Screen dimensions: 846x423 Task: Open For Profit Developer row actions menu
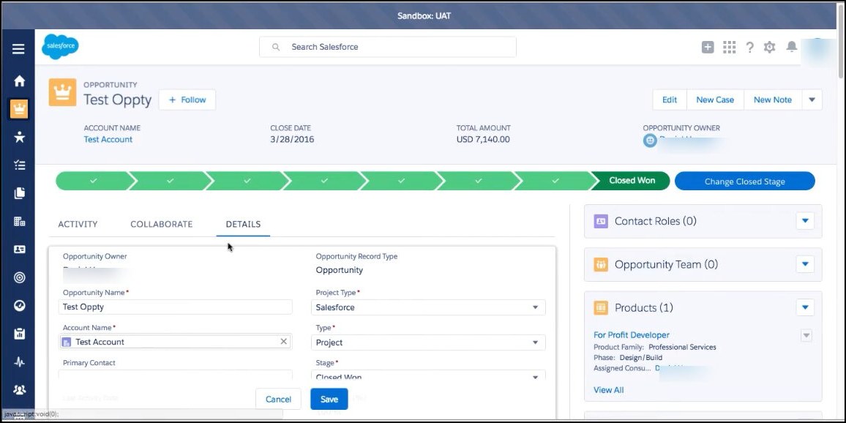[x=806, y=336]
